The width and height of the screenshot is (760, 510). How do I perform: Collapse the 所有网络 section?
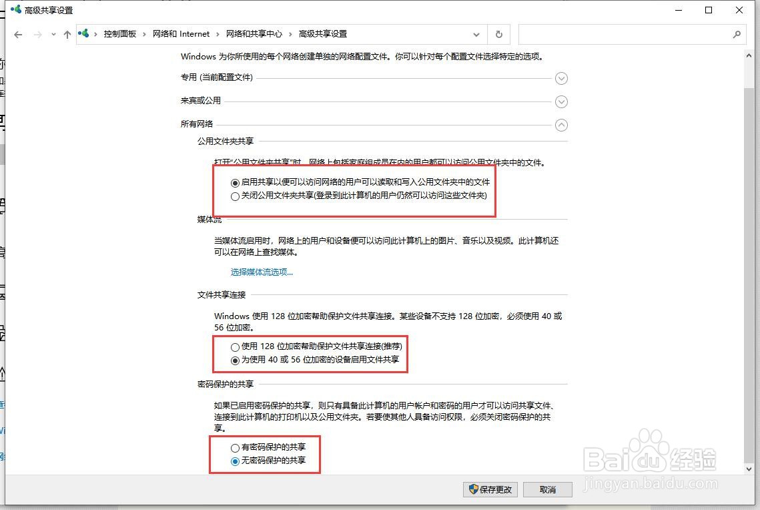tap(561, 124)
